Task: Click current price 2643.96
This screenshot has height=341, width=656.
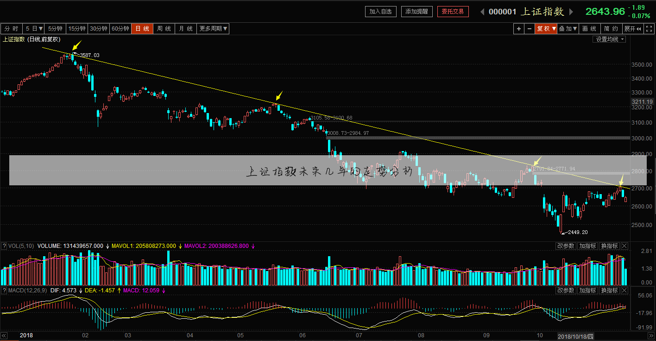Action: pos(605,12)
